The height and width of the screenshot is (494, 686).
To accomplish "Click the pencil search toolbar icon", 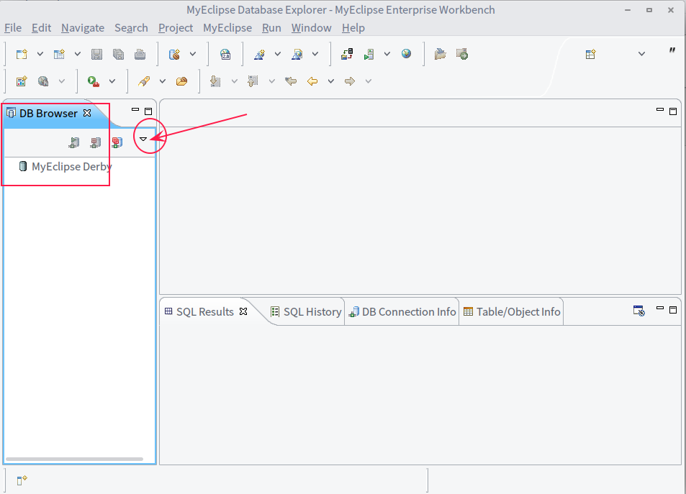I will (x=144, y=81).
